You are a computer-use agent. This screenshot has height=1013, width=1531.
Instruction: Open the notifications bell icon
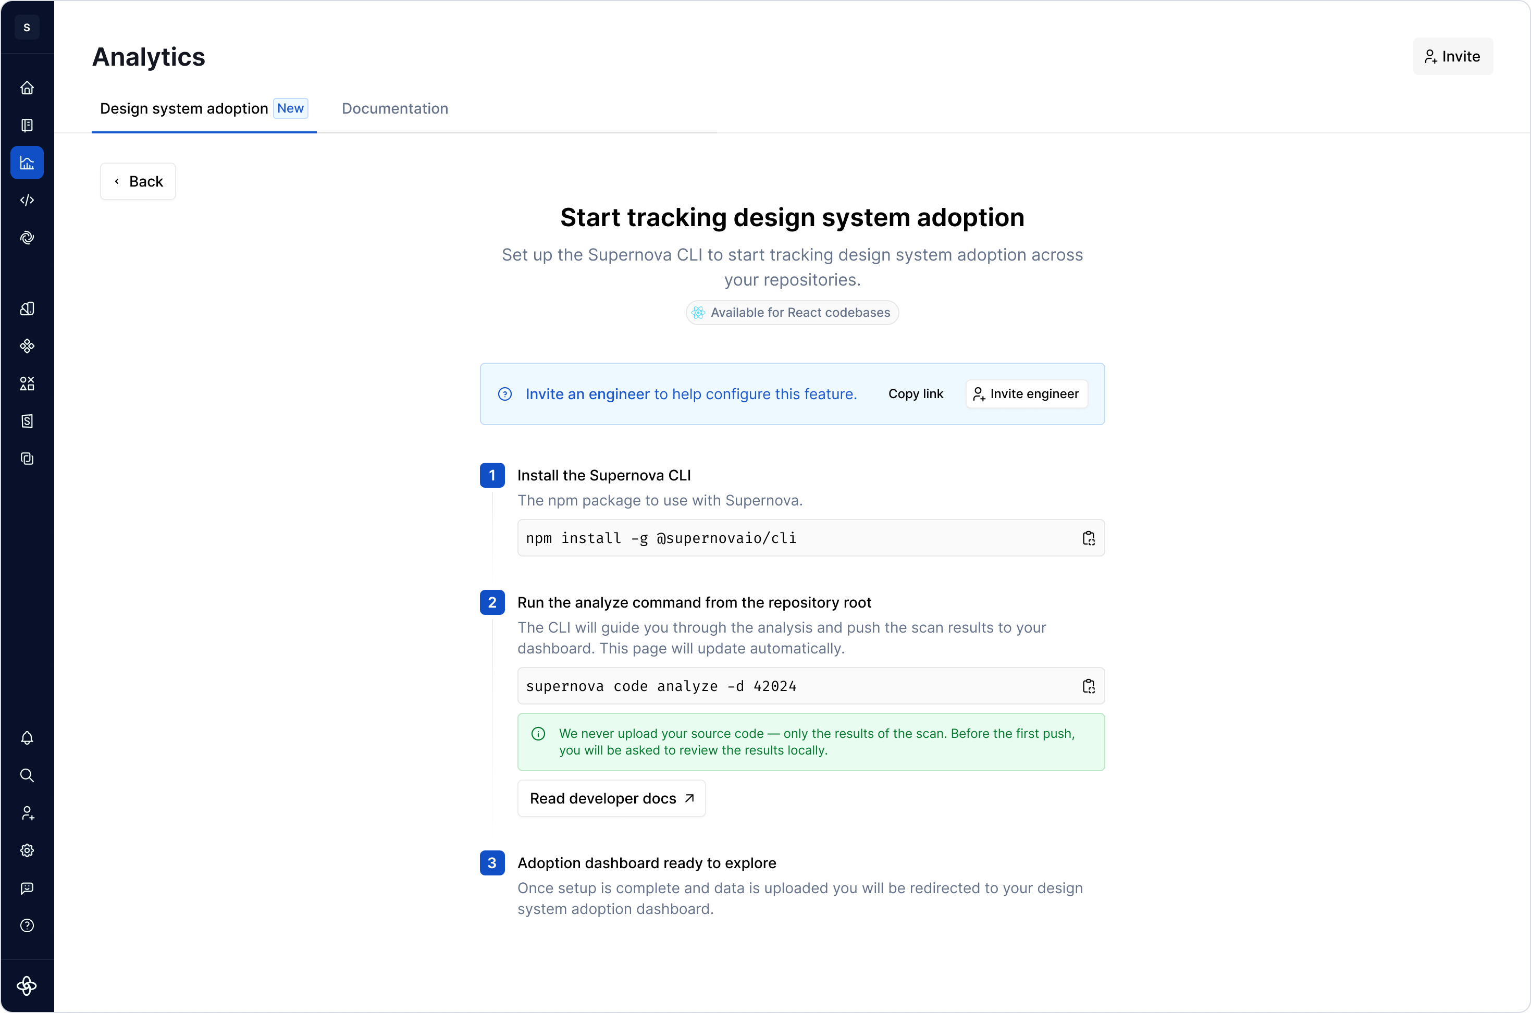coord(27,738)
